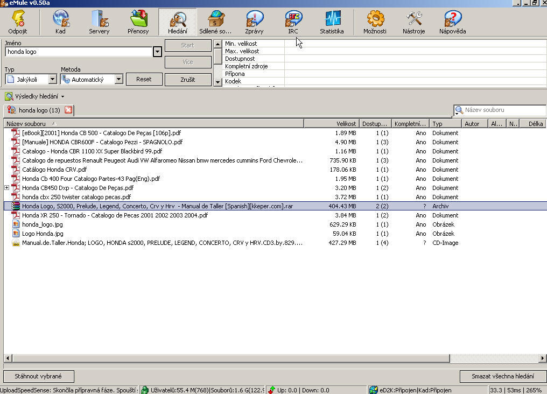The width and height of the screenshot is (547, 394).
Task: Open Možnosti options gear icon
Action: click(375, 22)
